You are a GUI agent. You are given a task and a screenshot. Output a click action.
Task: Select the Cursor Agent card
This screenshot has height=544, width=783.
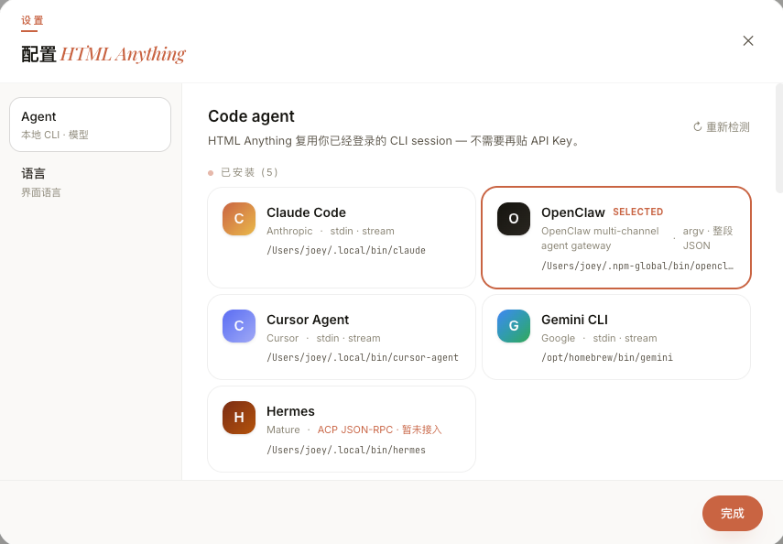tap(342, 337)
